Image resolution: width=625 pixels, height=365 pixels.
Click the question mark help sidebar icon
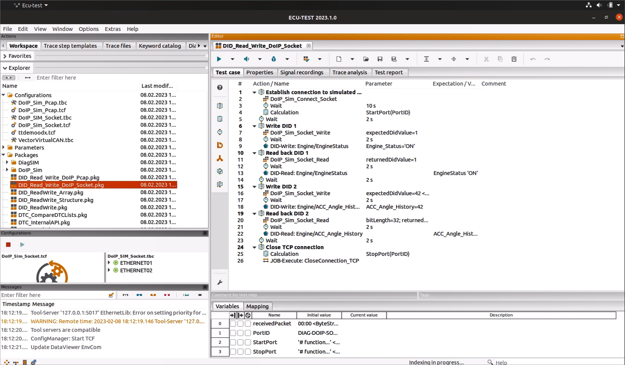(220, 88)
